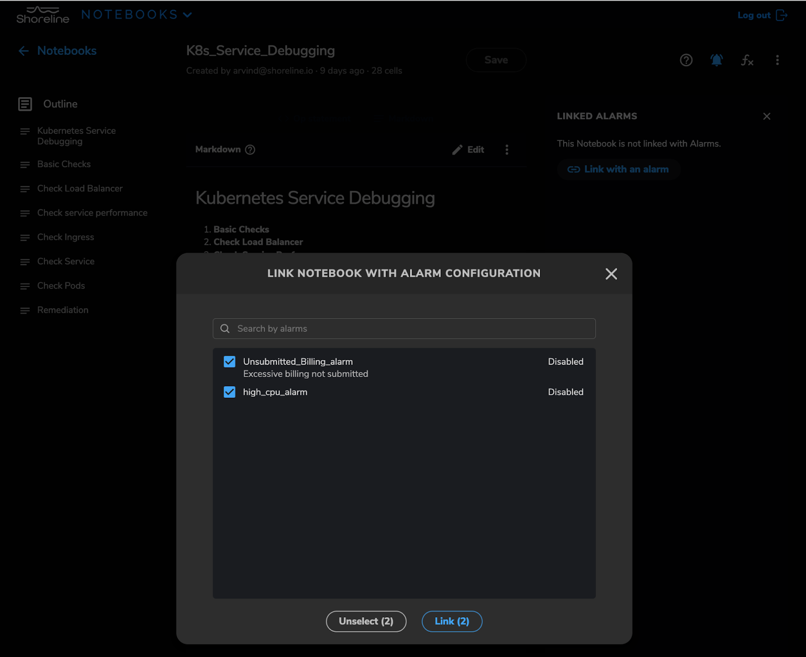The image size is (806, 657).
Task: Click the lines icon beside Kubernetes Service Debugging
Action: click(x=25, y=131)
